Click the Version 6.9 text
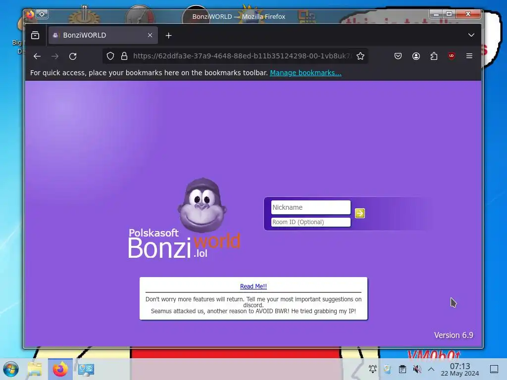 tap(454, 335)
